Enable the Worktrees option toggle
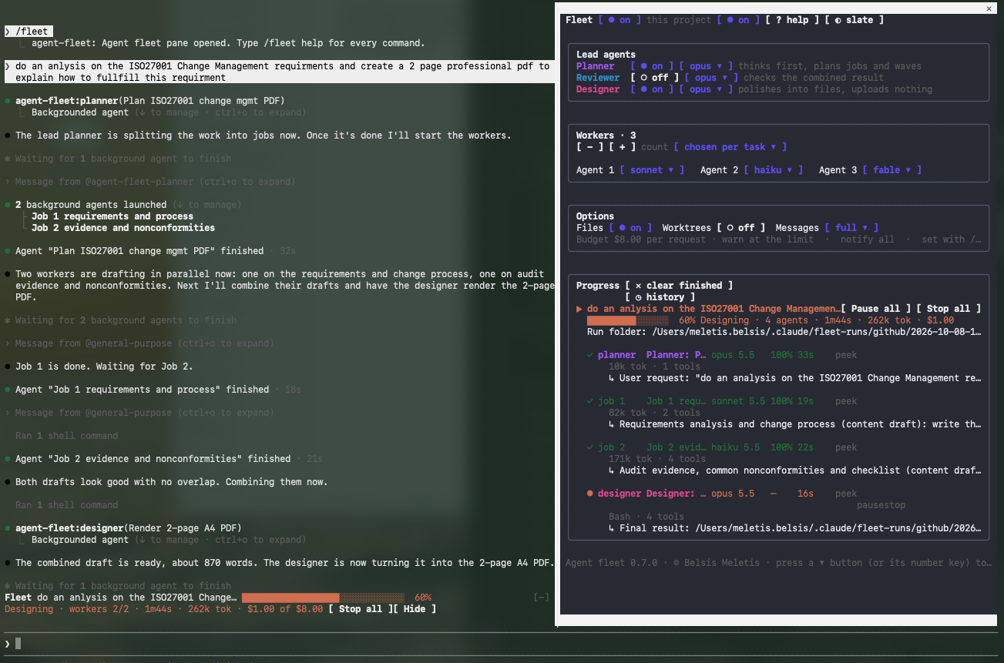The width and height of the screenshot is (1004, 663). coord(740,228)
